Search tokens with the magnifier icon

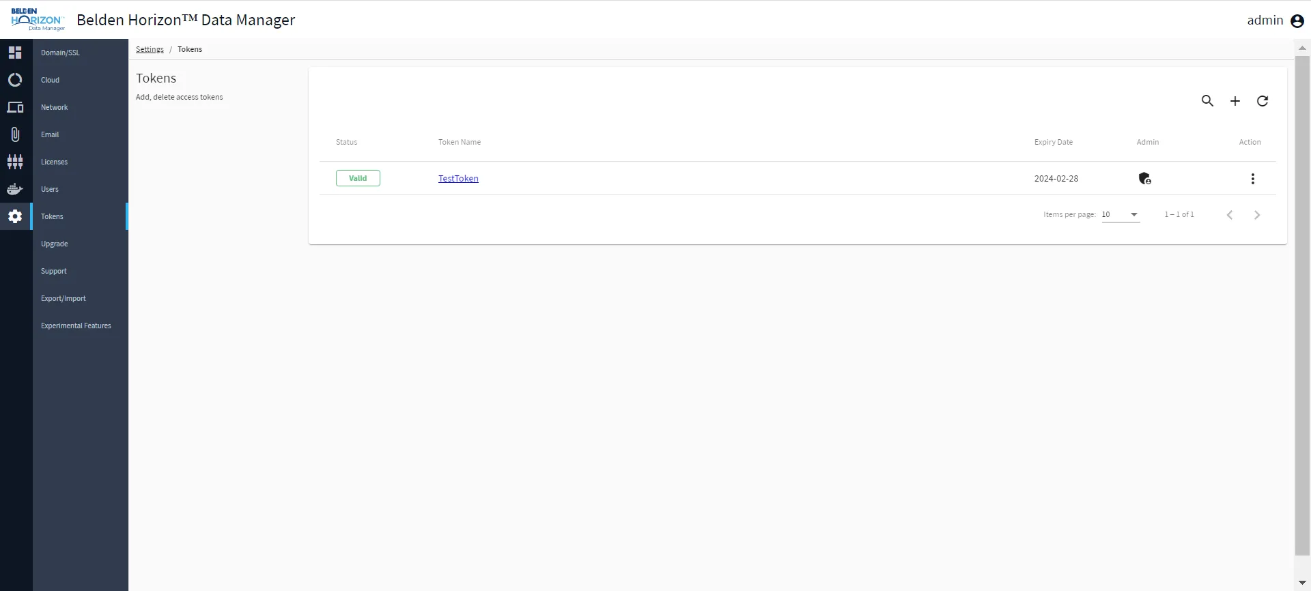pyautogui.click(x=1207, y=101)
